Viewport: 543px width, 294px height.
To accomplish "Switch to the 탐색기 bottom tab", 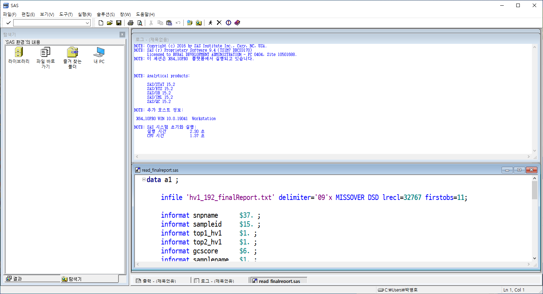I will point(89,279).
